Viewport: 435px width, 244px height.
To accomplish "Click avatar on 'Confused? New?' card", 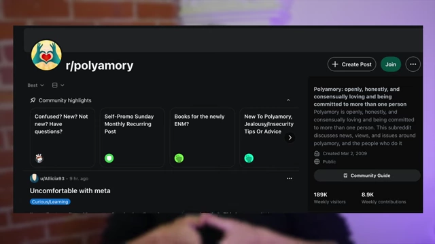I will point(39,158).
